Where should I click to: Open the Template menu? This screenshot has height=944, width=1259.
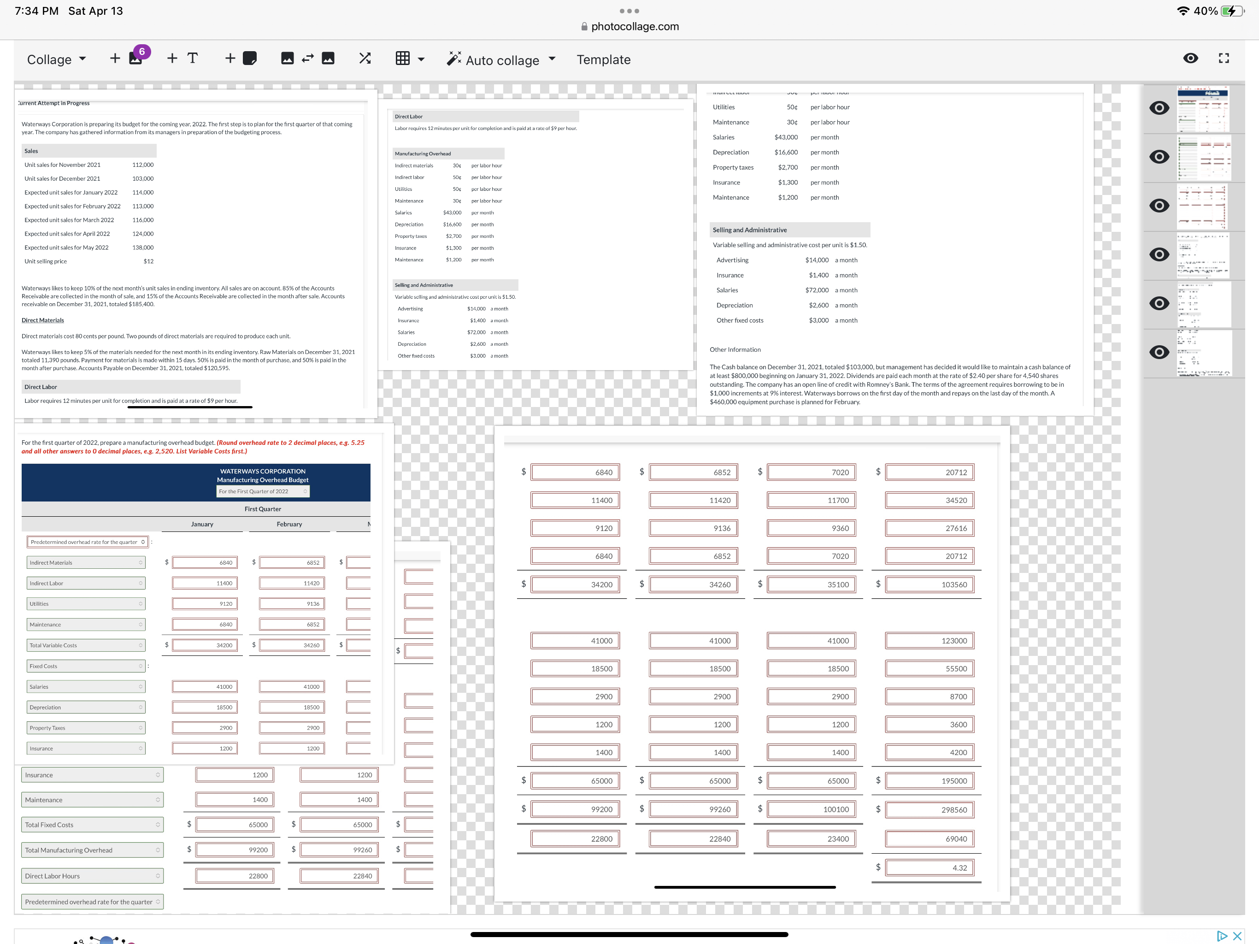tap(603, 60)
